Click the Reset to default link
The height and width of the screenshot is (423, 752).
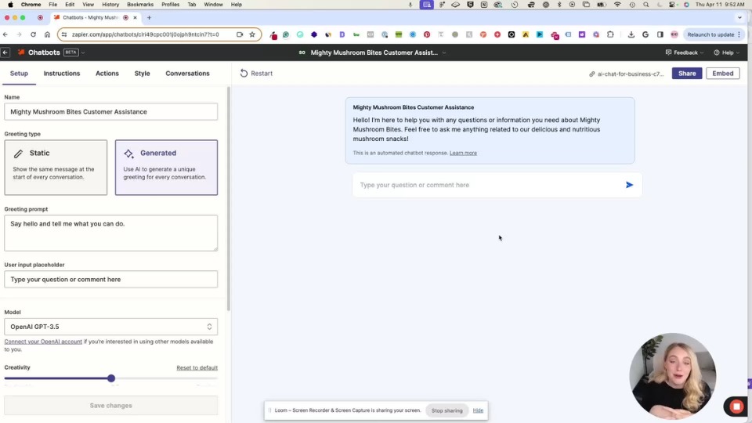click(x=197, y=368)
